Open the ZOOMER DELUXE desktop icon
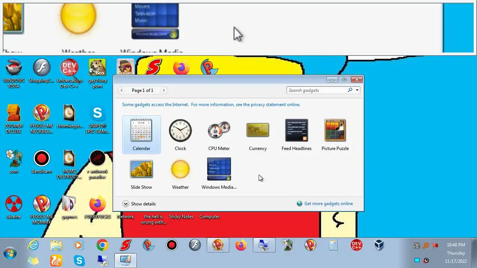This screenshot has width=477, height=268. [14, 119]
